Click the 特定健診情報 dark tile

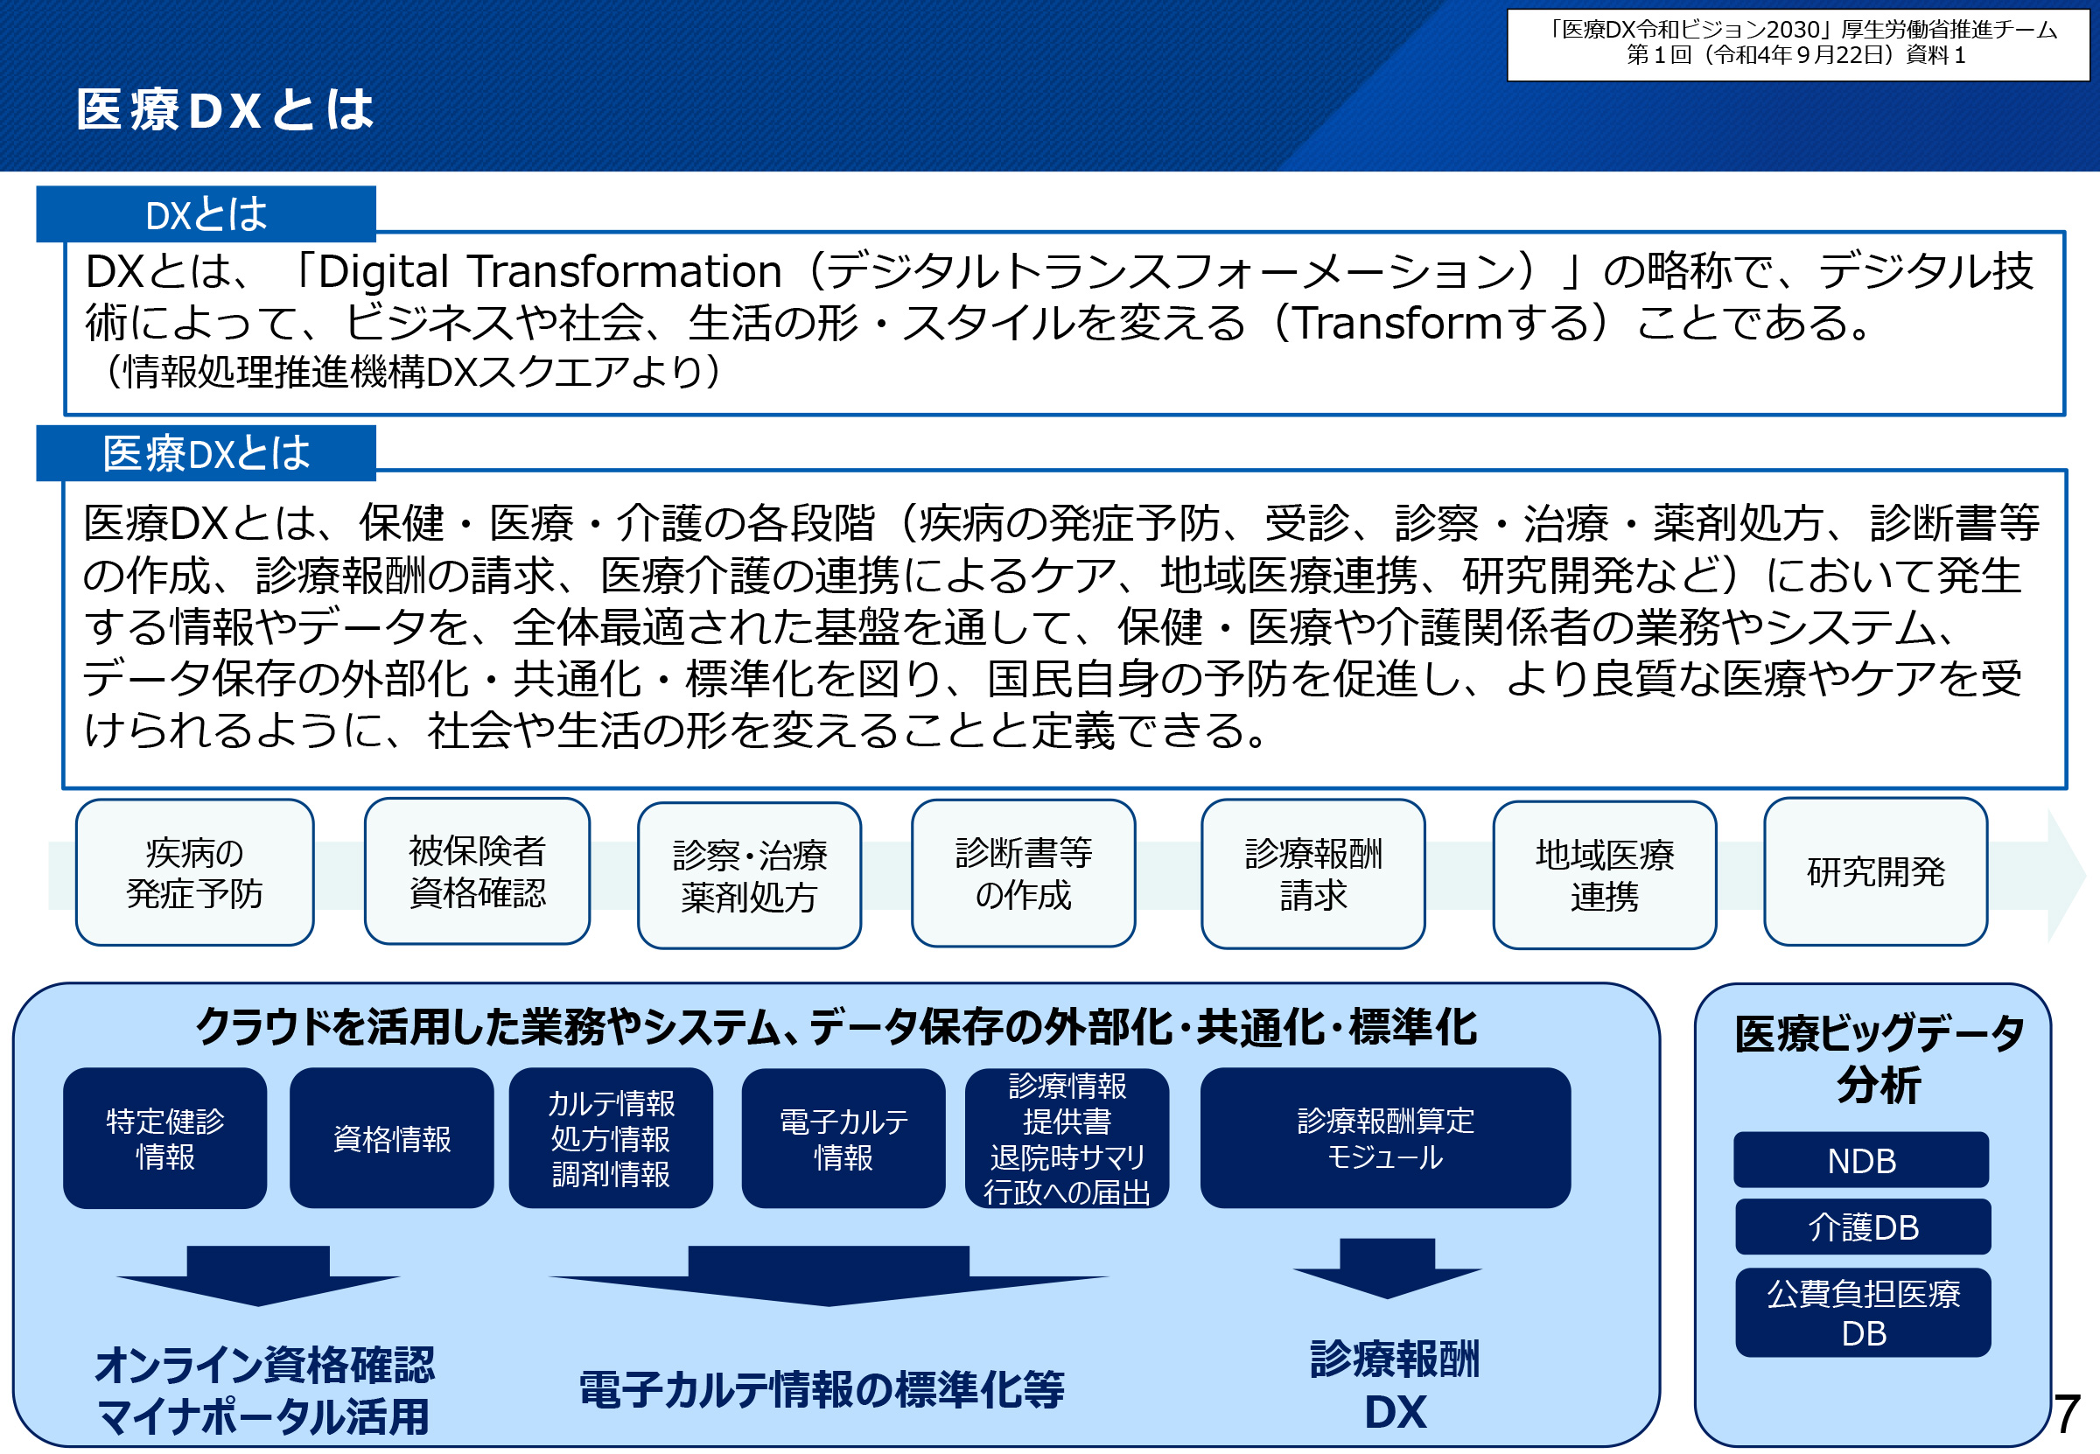click(164, 1138)
